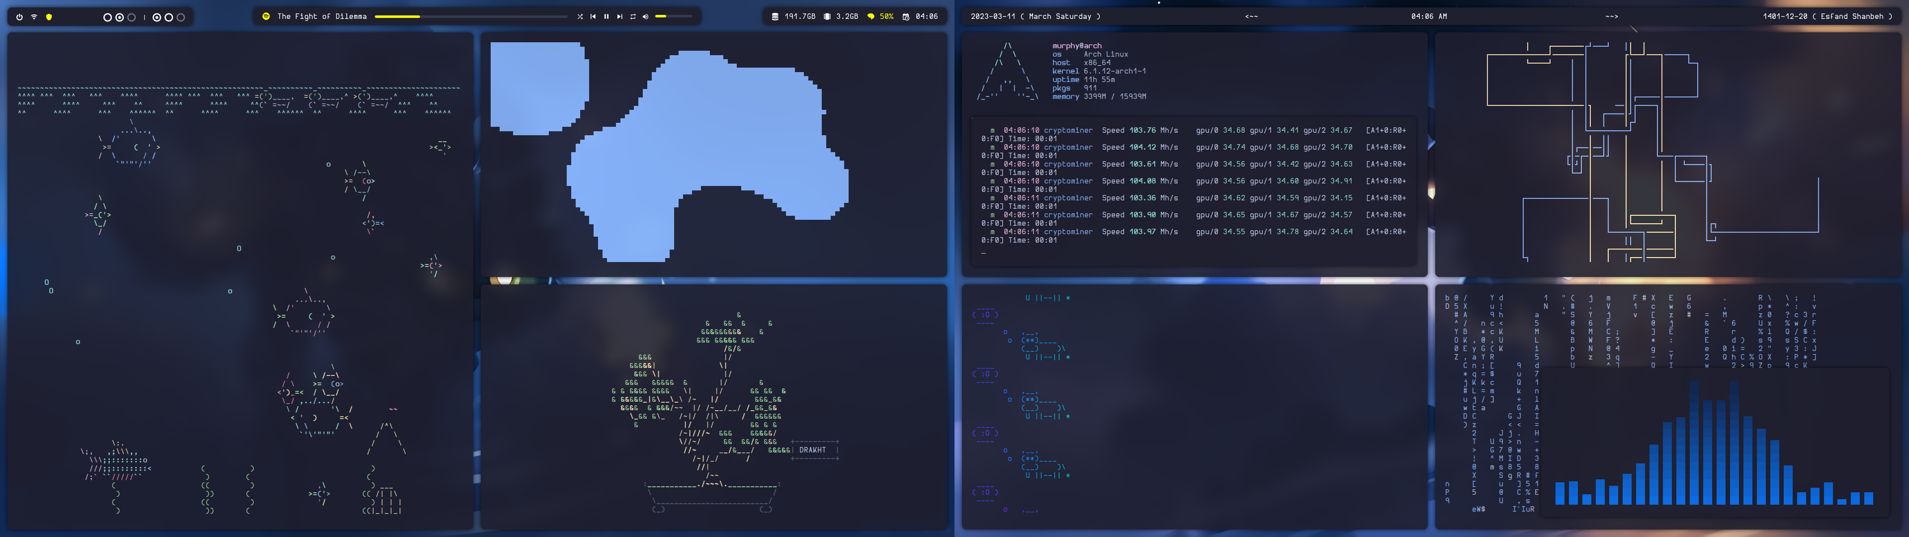
Task: Switch to the first workspace circle
Action: [107, 17]
